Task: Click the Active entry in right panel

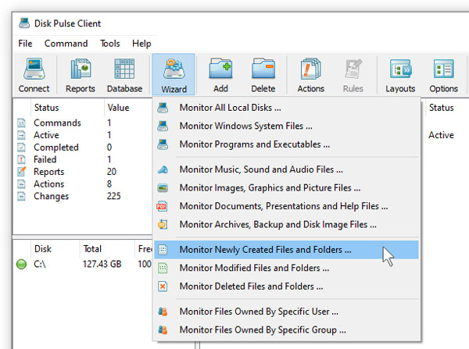Action: point(441,135)
